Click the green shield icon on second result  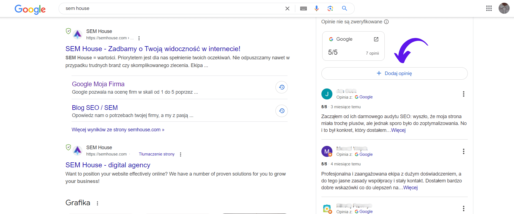pyautogui.click(x=69, y=147)
